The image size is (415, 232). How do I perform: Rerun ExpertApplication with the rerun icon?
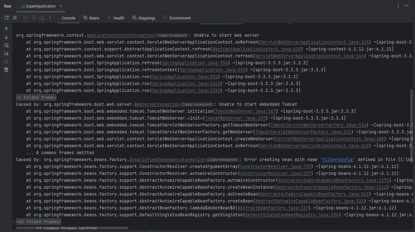[x=7, y=18]
